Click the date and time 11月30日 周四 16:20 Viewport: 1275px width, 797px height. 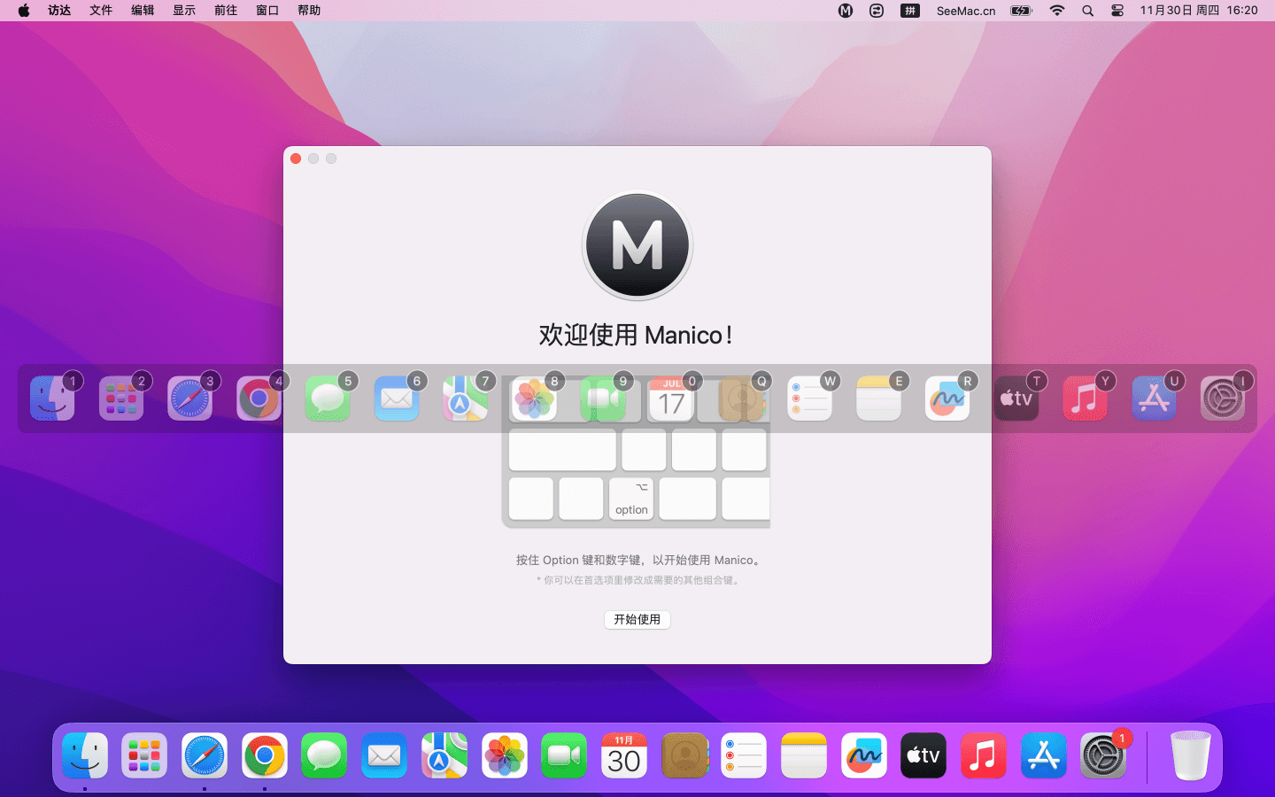click(x=1199, y=11)
